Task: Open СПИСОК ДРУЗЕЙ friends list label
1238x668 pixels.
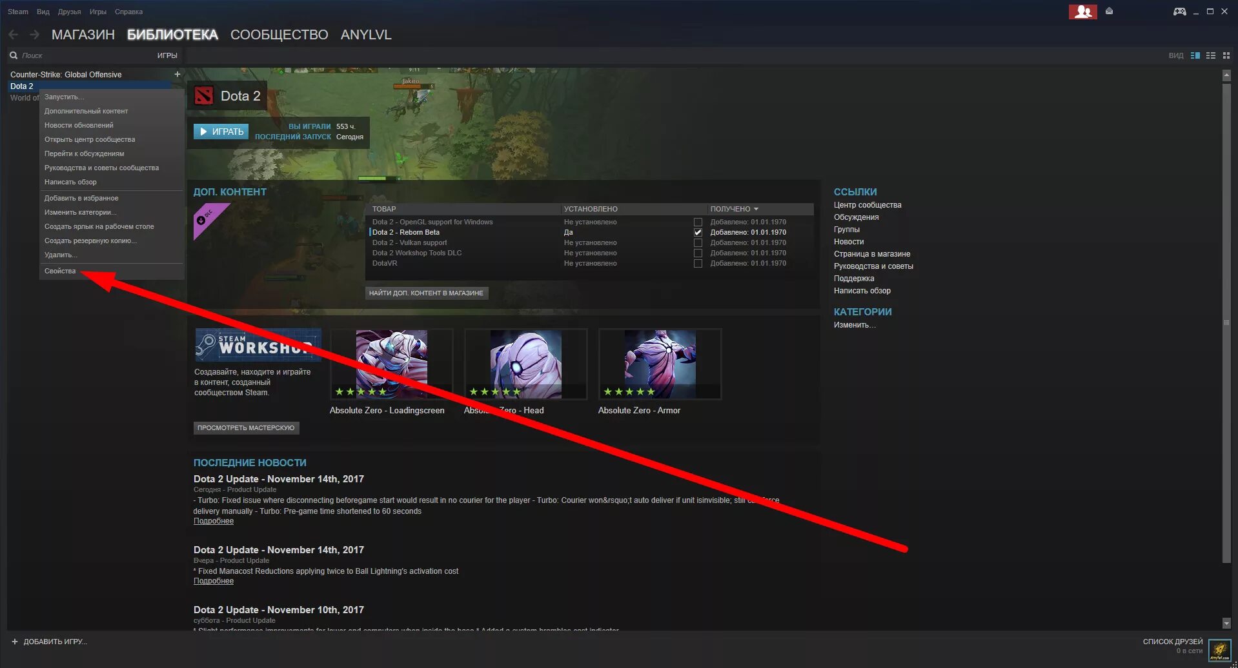Action: (x=1173, y=642)
